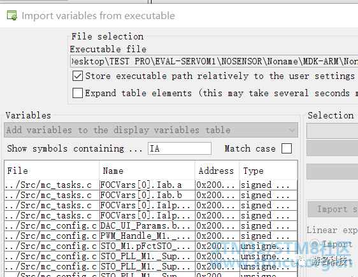This screenshot has height=277, width=358.
Task: Enable Expand table elements checkbox
Action: pos(78,93)
